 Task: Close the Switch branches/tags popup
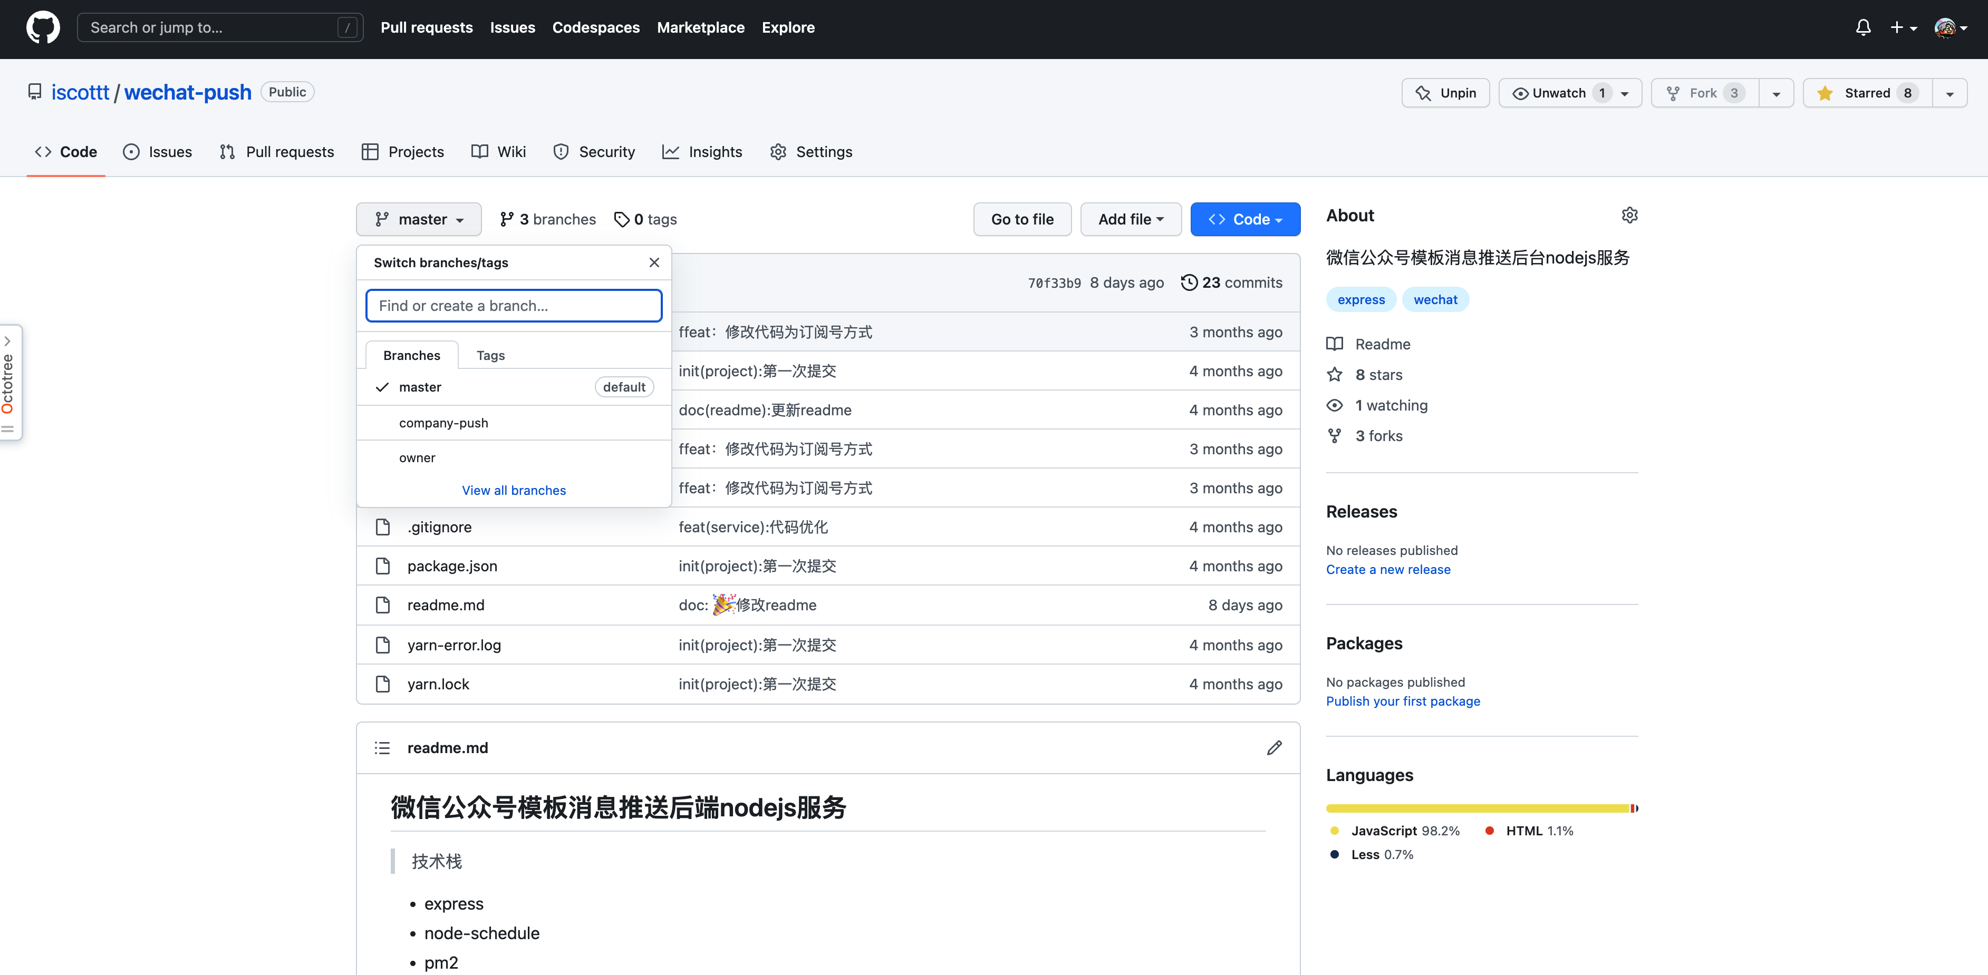[x=654, y=262]
